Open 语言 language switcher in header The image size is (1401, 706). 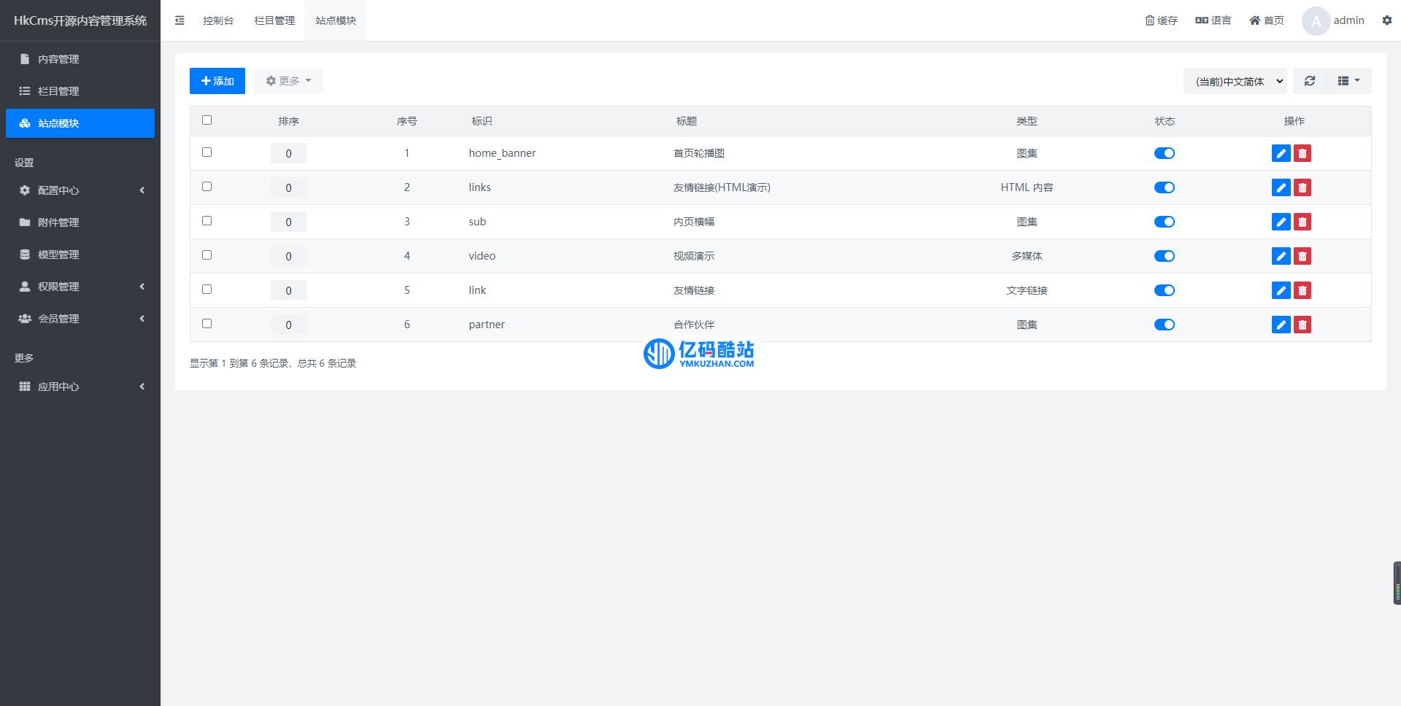point(1213,20)
